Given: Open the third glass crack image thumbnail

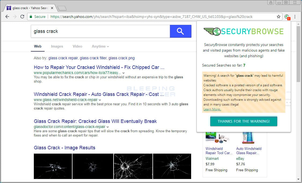Looking at the screenshot, I should coord(133,166).
